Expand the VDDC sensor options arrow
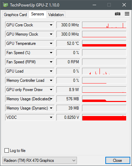The height and width of the screenshot is (166, 132). (x=51, y=117)
